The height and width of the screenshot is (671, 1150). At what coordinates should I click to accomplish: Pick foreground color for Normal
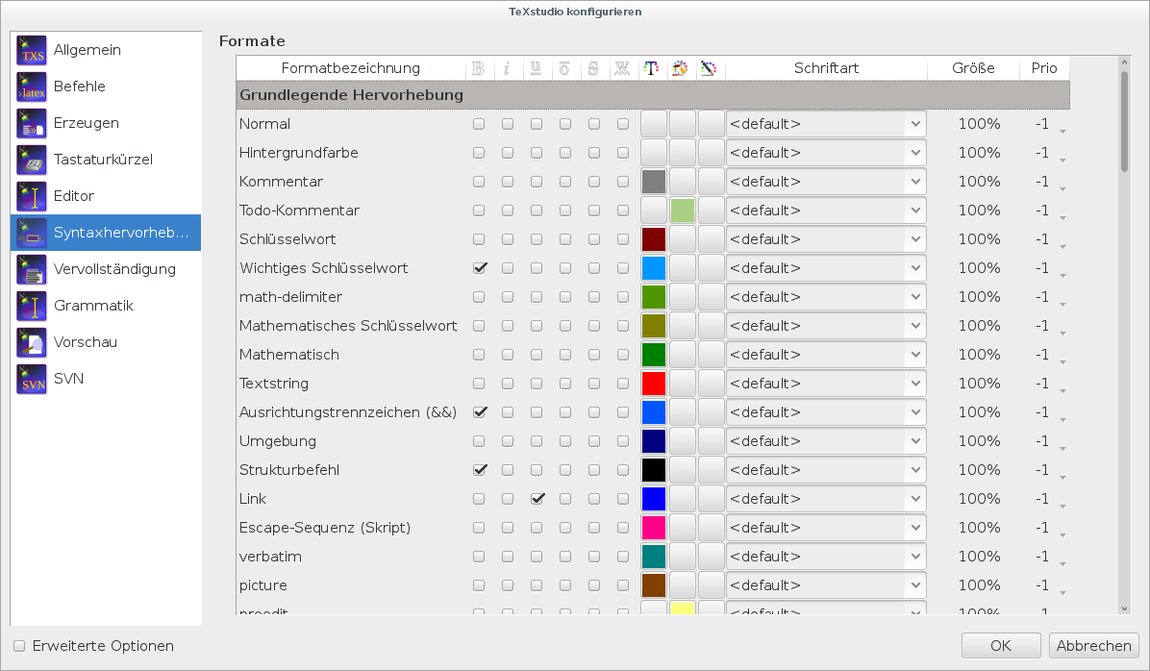point(654,124)
